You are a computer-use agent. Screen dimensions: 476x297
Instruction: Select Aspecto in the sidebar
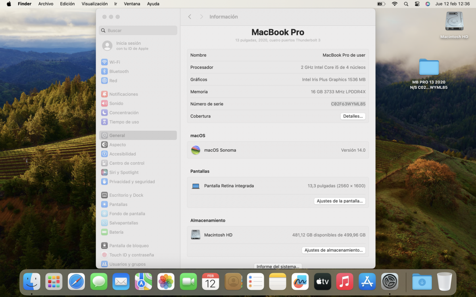[116, 145]
